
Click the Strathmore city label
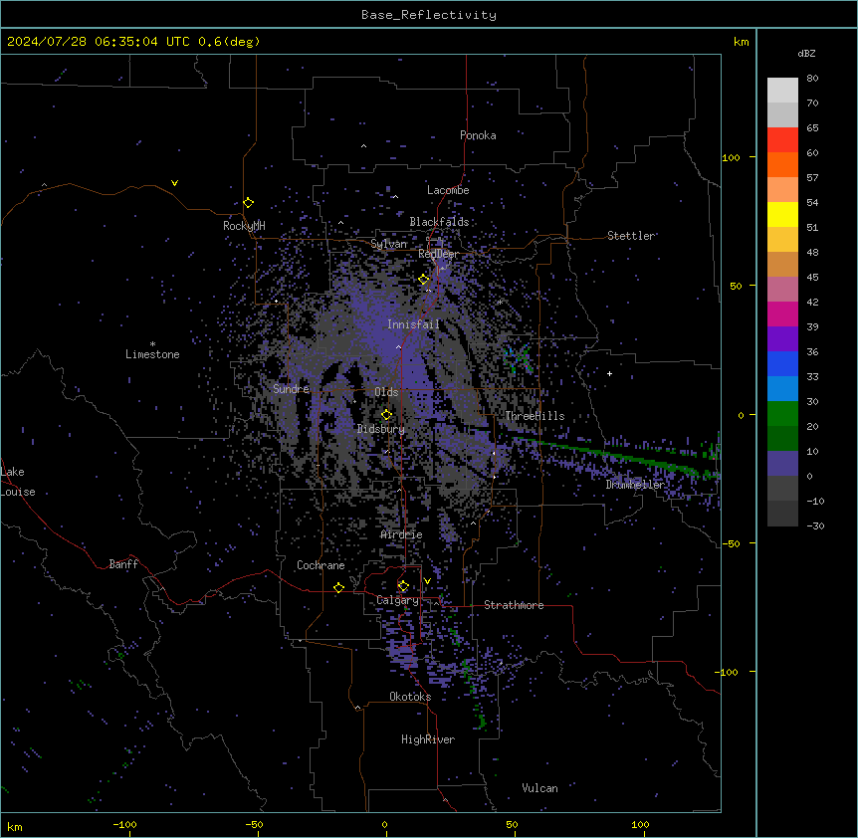514,605
